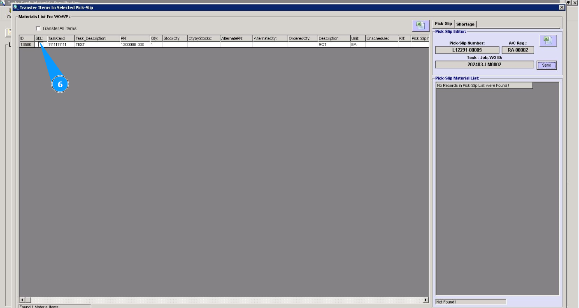The height and width of the screenshot is (308, 579).
Task: Click ID cell 13500 in the materials list
Action: click(27, 44)
